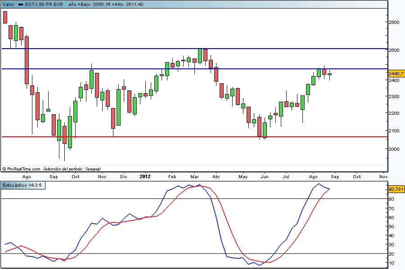Screen dimensions: 405x270
Task: Click the Jun label on time axis
Action: point(264,177)
